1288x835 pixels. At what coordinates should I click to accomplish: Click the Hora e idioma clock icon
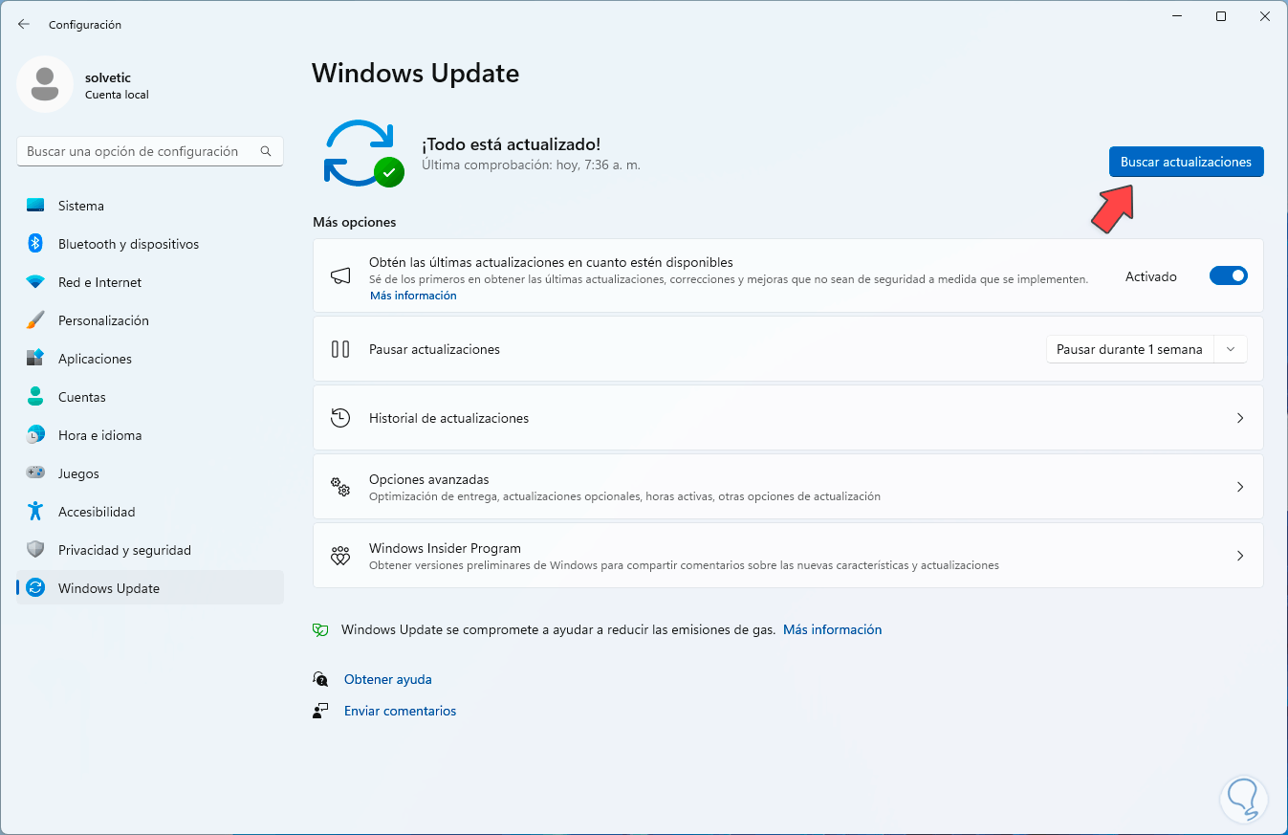[35, 435]
